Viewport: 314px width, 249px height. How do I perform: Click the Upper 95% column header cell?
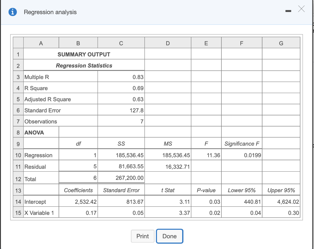click(x=281, y=190)
